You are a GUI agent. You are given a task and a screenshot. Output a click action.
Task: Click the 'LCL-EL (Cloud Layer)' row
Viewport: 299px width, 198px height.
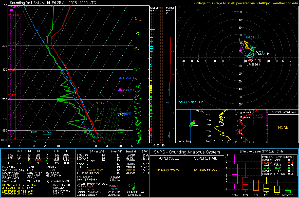113,170
